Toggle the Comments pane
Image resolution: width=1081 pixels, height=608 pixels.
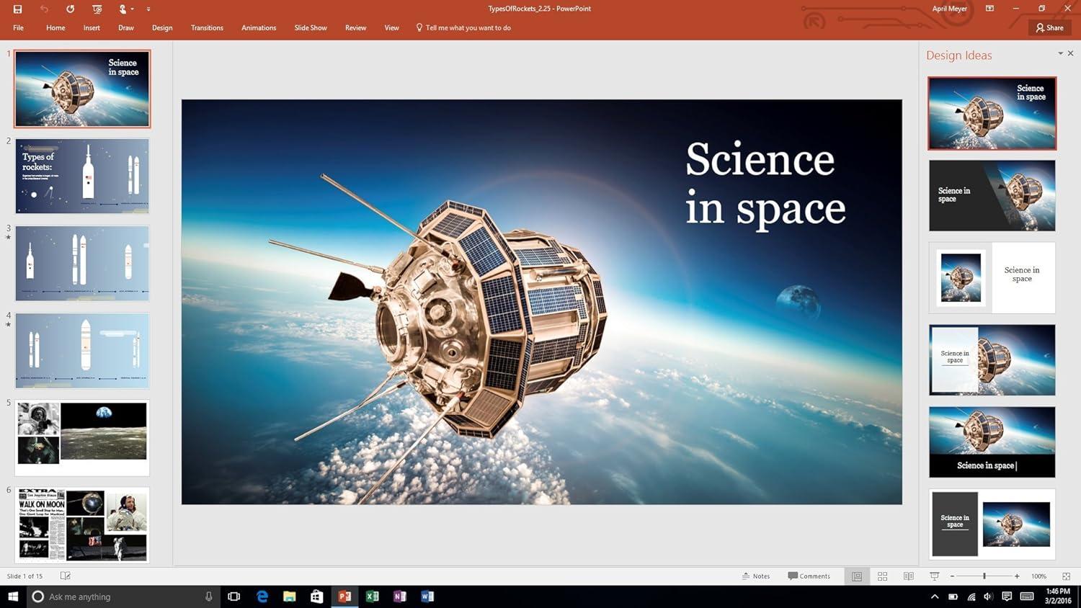[809, 576]
